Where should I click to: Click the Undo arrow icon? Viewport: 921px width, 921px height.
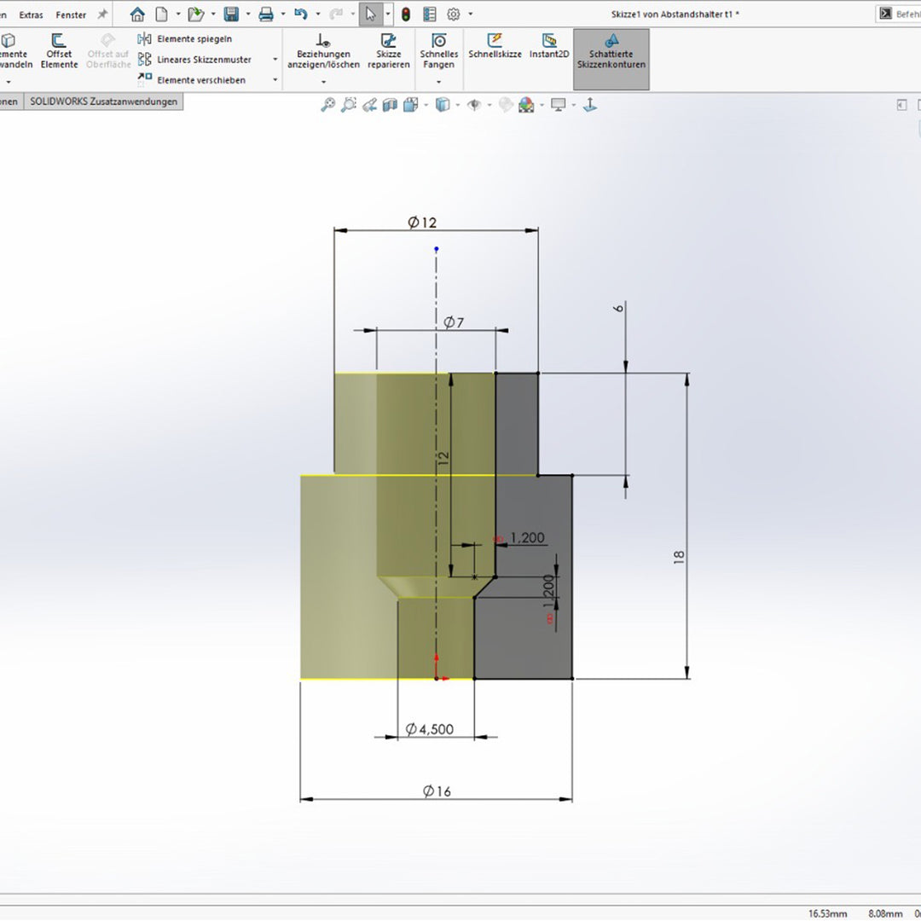(300, 14)
